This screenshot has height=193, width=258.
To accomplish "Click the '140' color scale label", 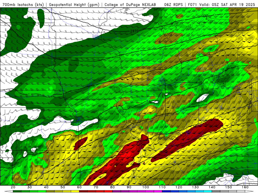I will (212, 187).
